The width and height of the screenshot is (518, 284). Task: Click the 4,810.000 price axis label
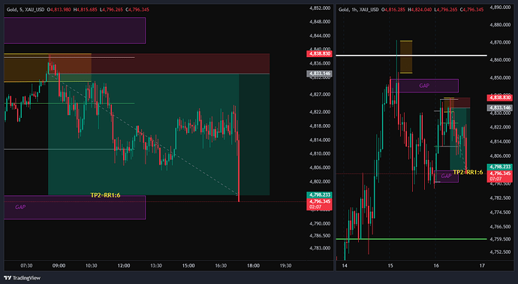320,154
